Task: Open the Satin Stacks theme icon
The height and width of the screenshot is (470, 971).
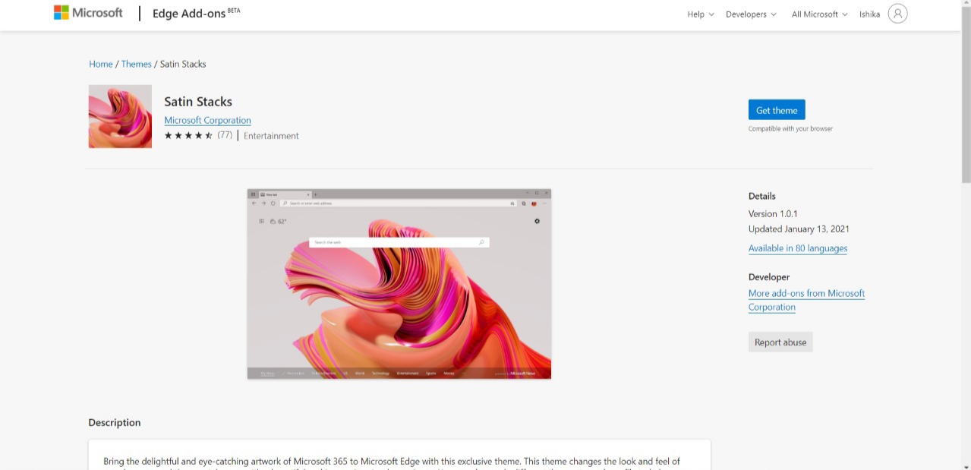Action: (x=120, y=116)
